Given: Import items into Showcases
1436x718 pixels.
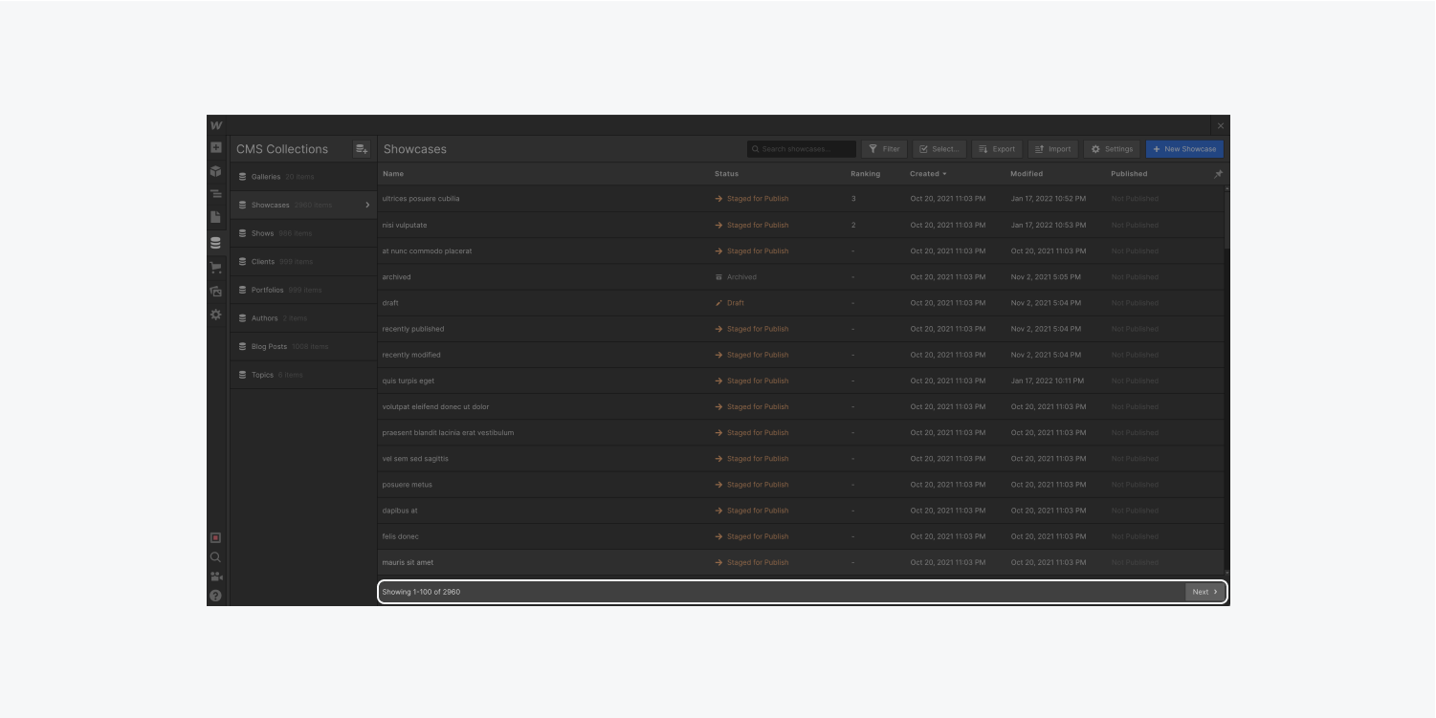Looking at the screenshot, I should coord(1052,149).
